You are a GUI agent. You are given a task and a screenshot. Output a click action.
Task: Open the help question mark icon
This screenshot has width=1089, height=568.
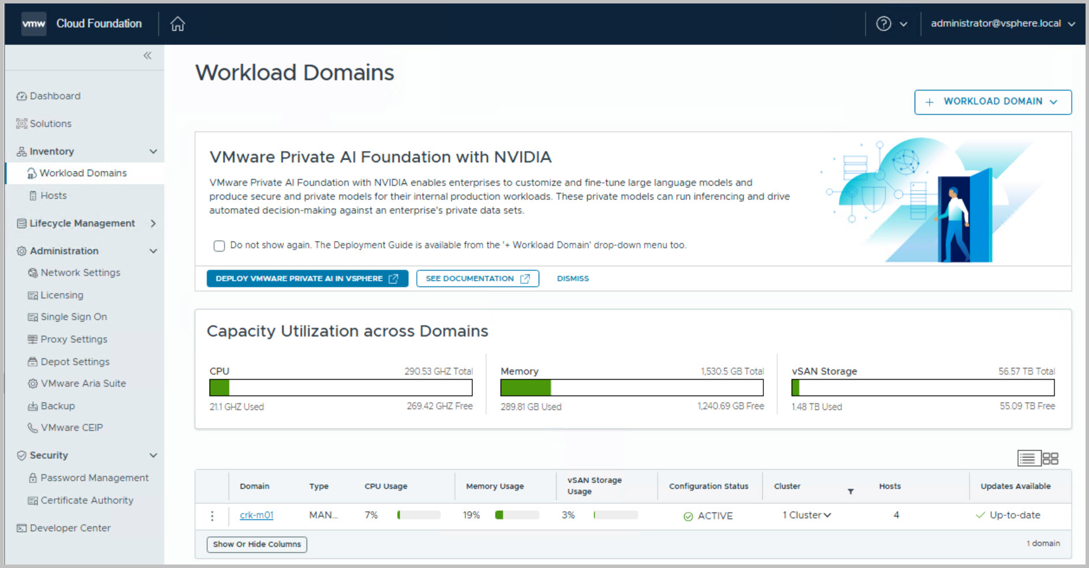pyautogui.click(x=883, y=24)
